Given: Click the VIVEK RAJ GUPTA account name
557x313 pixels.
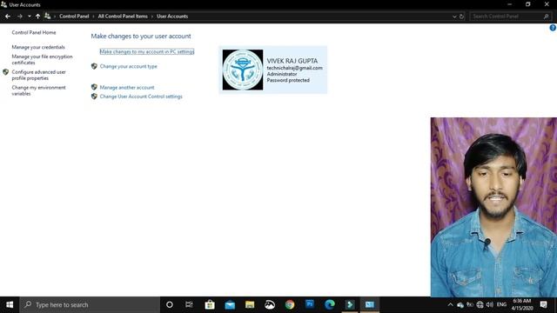Looking at the screenshot, I should tap(292, 61).
